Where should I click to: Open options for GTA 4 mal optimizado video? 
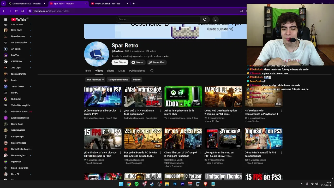click(160, 111)
